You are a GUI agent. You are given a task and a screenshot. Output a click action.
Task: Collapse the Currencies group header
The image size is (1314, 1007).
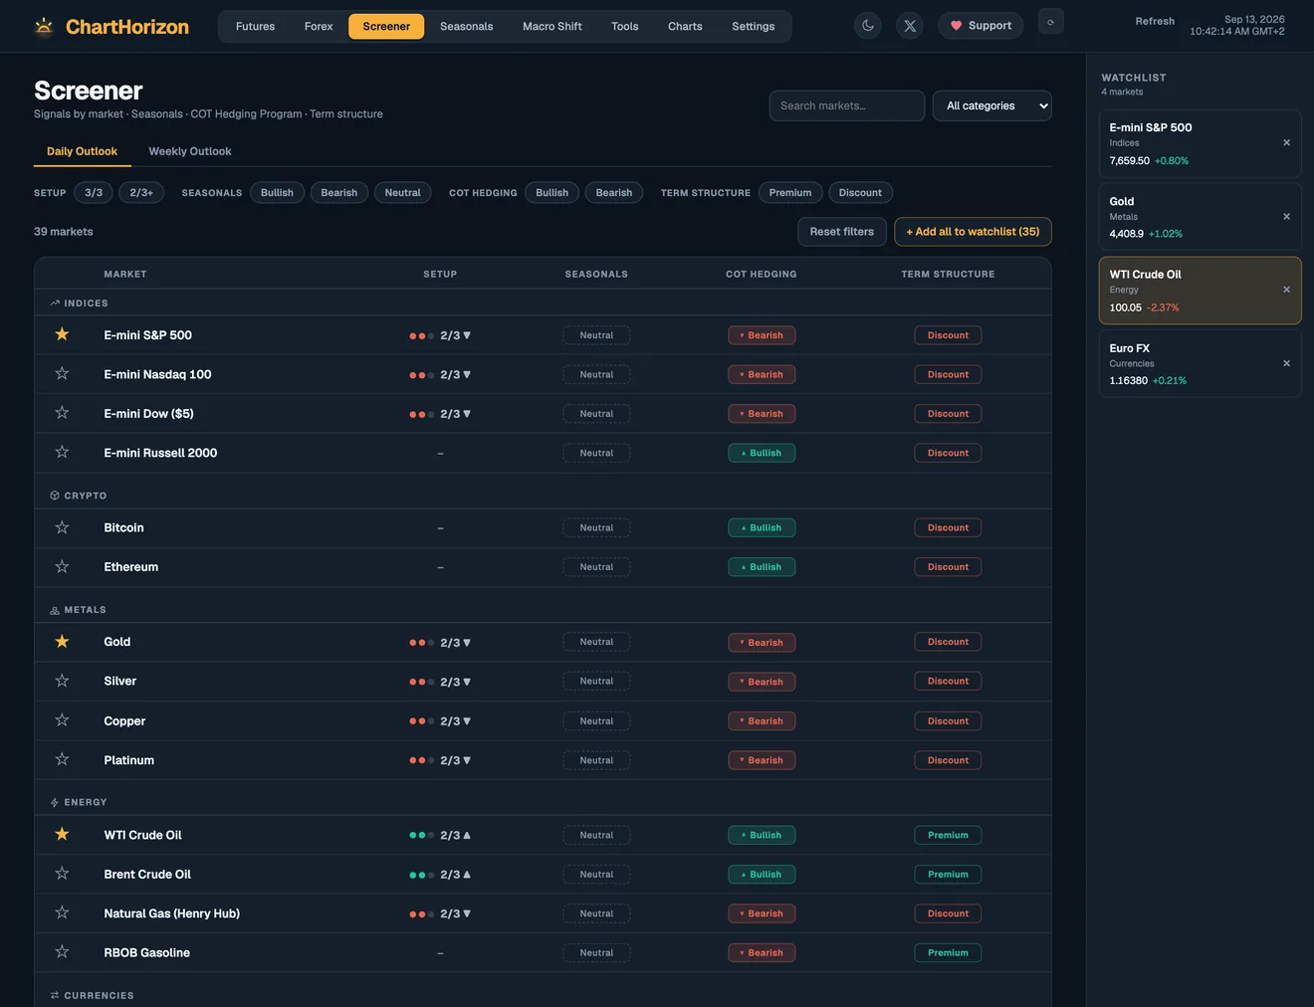pyautogui.click(x=543, y=995)
